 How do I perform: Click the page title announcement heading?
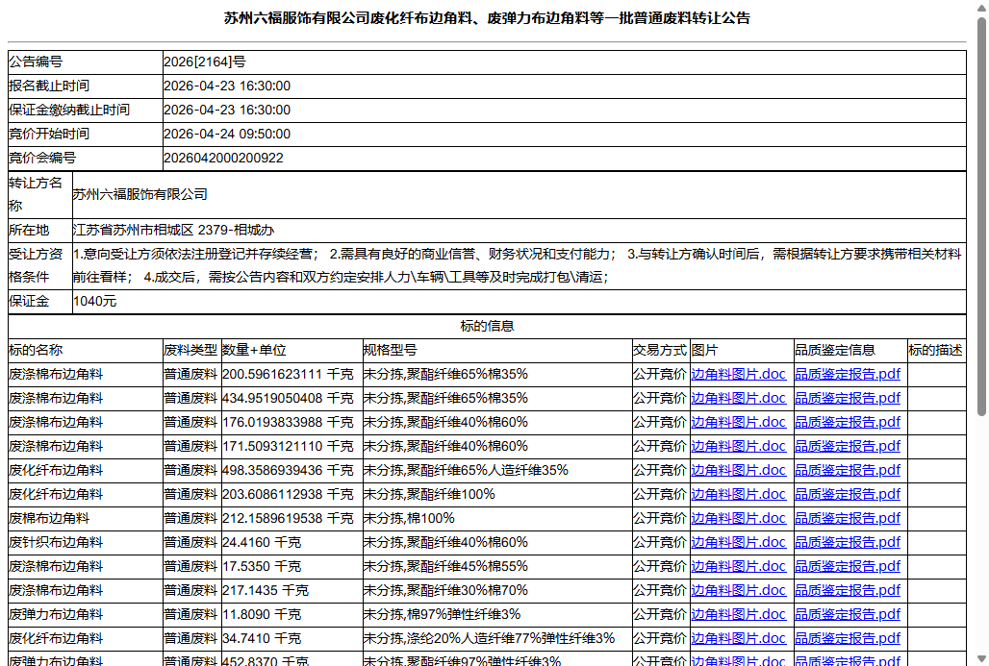click(487, 18)
